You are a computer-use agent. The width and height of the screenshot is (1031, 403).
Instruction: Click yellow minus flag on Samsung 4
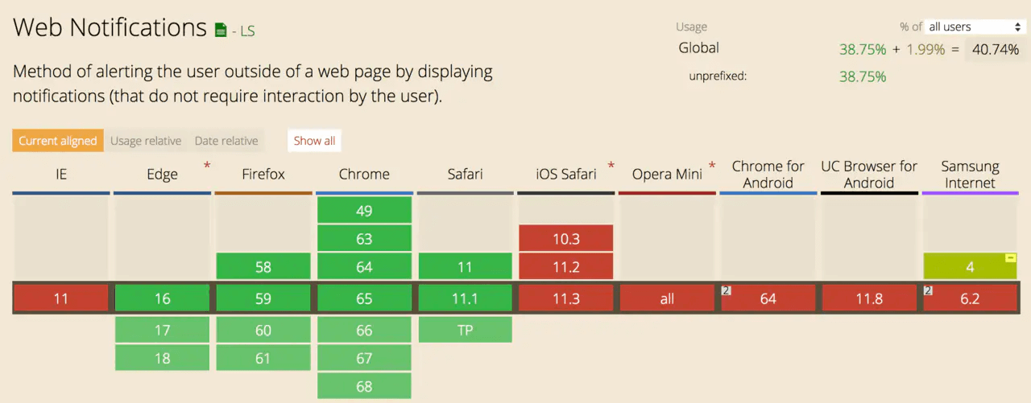pyautogui.click(x=1011, y=258)
